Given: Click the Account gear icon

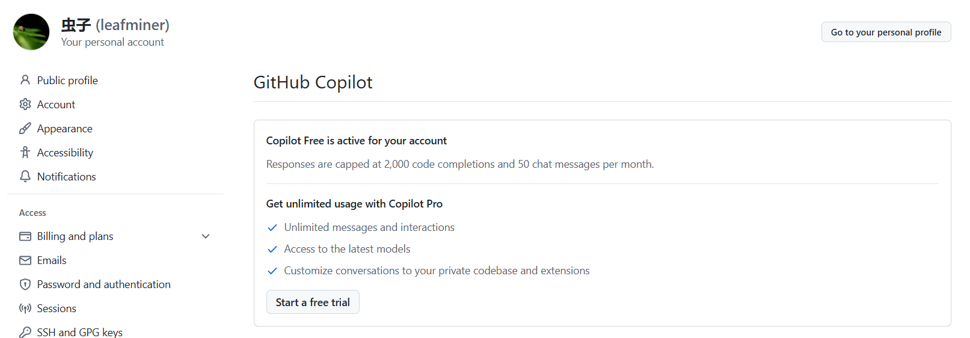Looking at the screenshot, I should click(25, 104).
